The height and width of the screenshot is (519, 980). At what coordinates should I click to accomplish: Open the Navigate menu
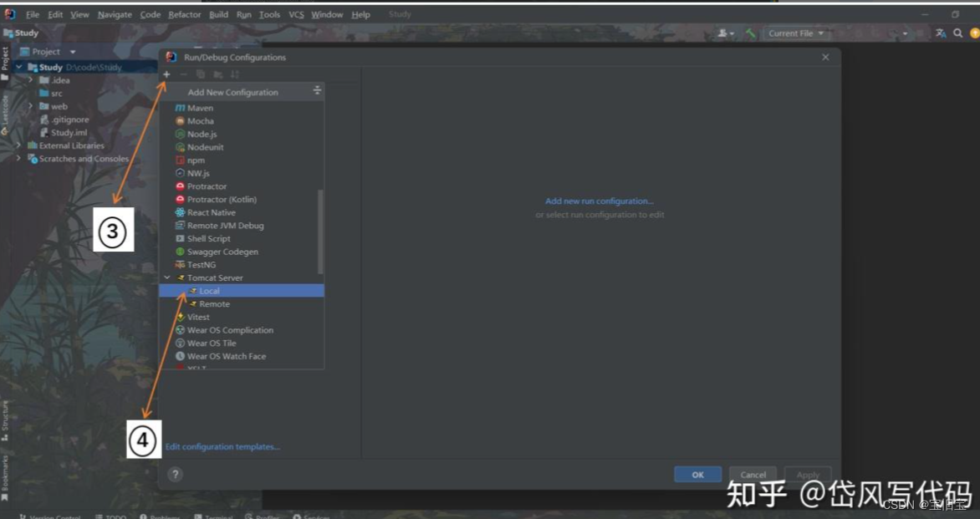coord(115,14)
